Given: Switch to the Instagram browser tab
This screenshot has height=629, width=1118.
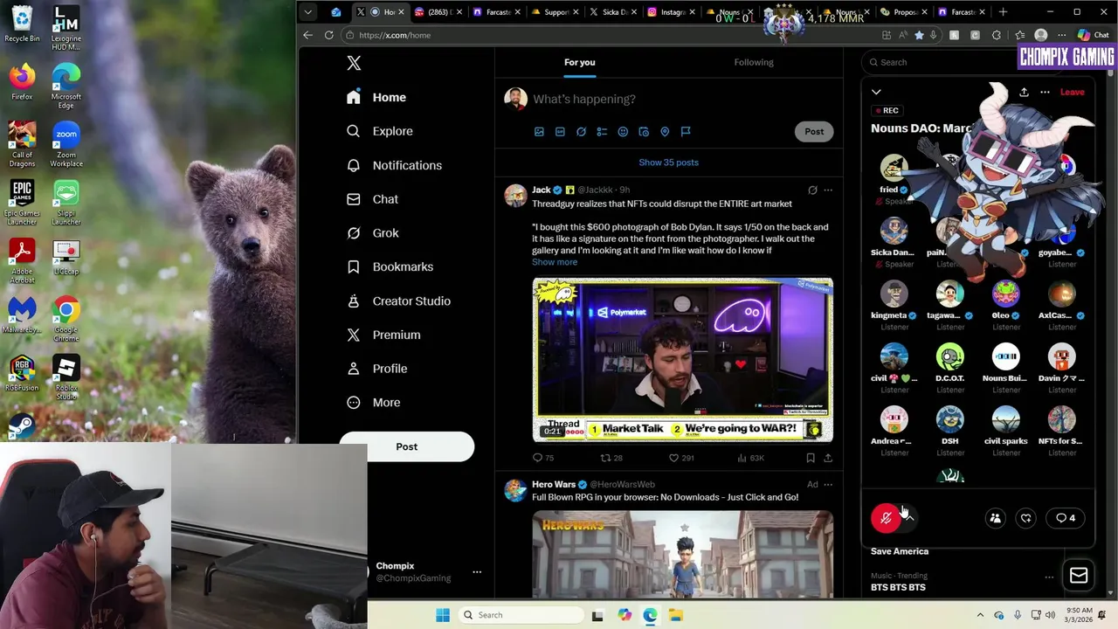Looking at the screenshot, I should coord(671,12).
